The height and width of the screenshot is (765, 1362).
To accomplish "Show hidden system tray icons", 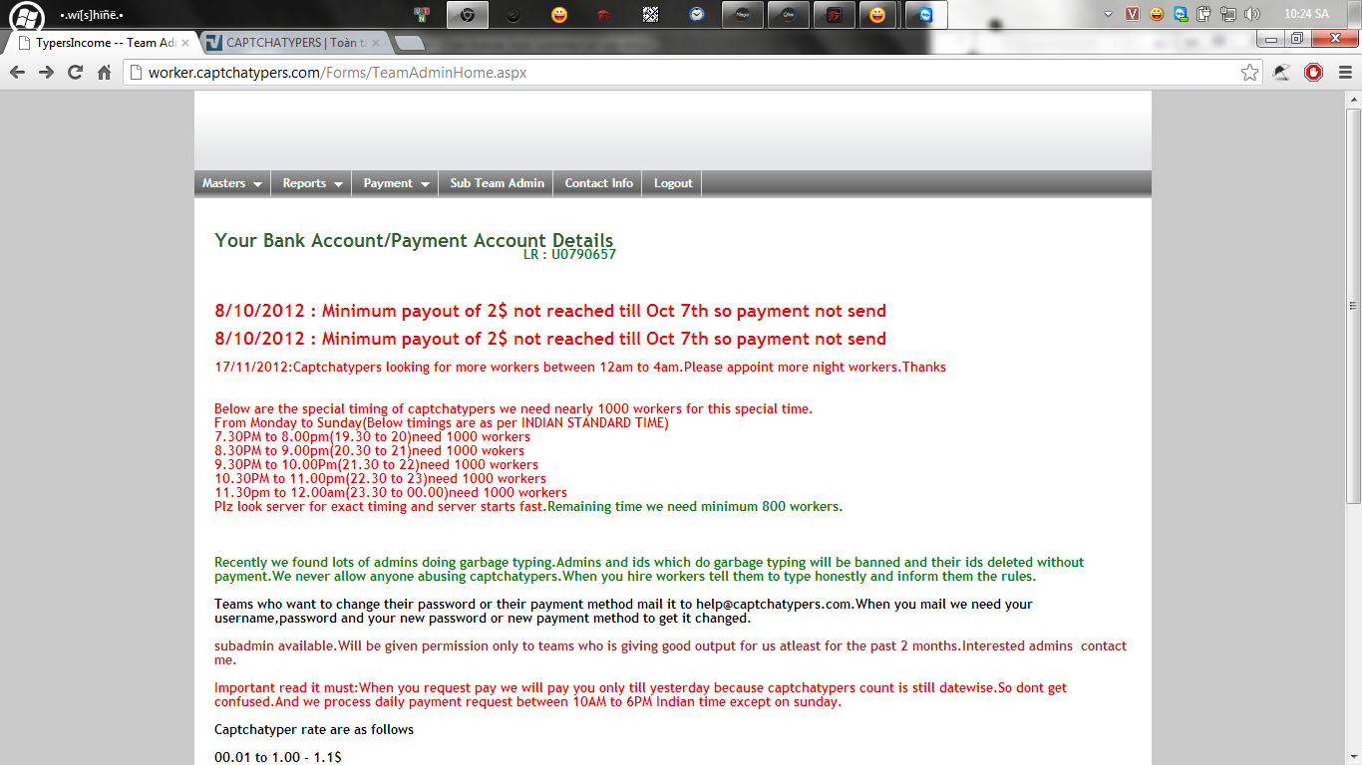I will point(1108,14).
